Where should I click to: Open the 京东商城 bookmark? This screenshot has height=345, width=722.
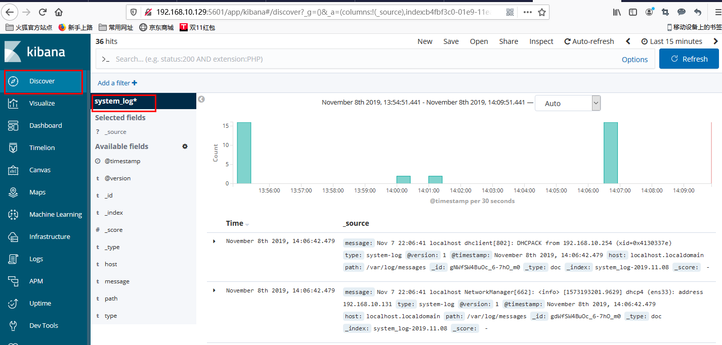pyautogui.click(x=156, y=27)
